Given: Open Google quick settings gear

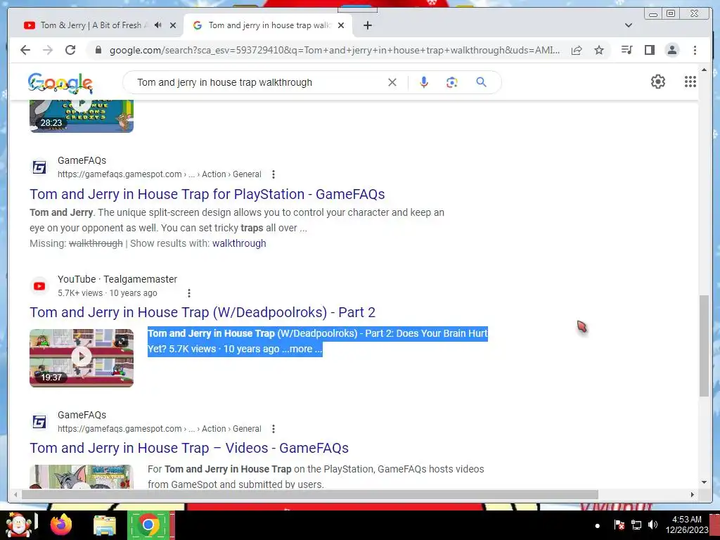Looking at the screenshot, I should (658, 82).
